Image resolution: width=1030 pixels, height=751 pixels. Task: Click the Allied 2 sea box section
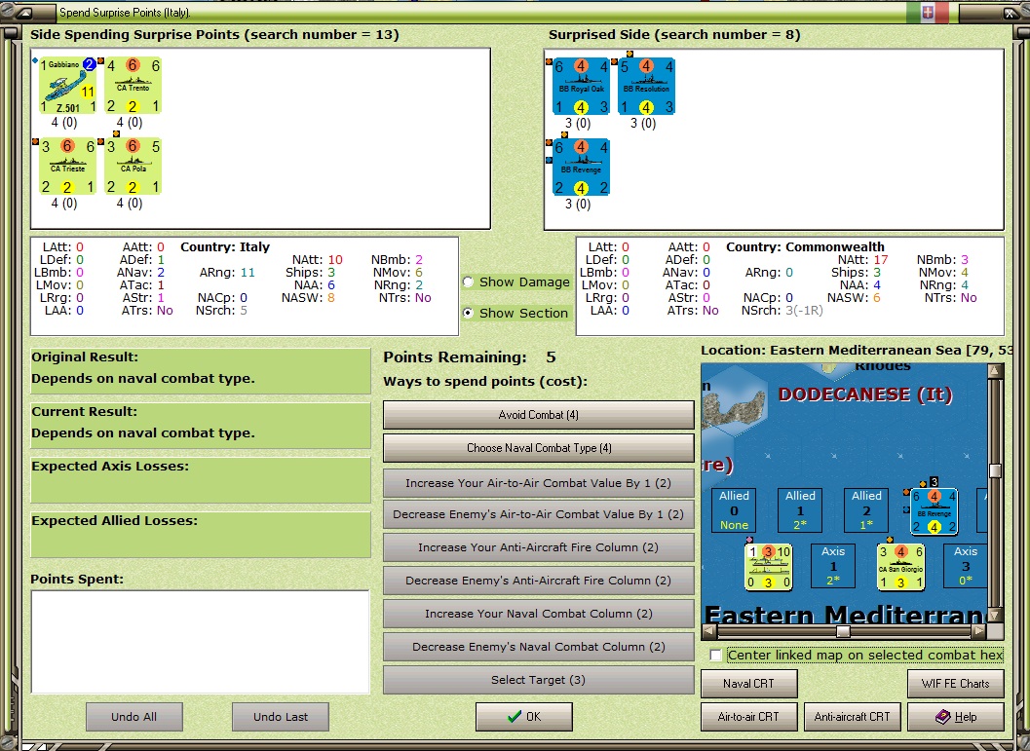point(866,510)
